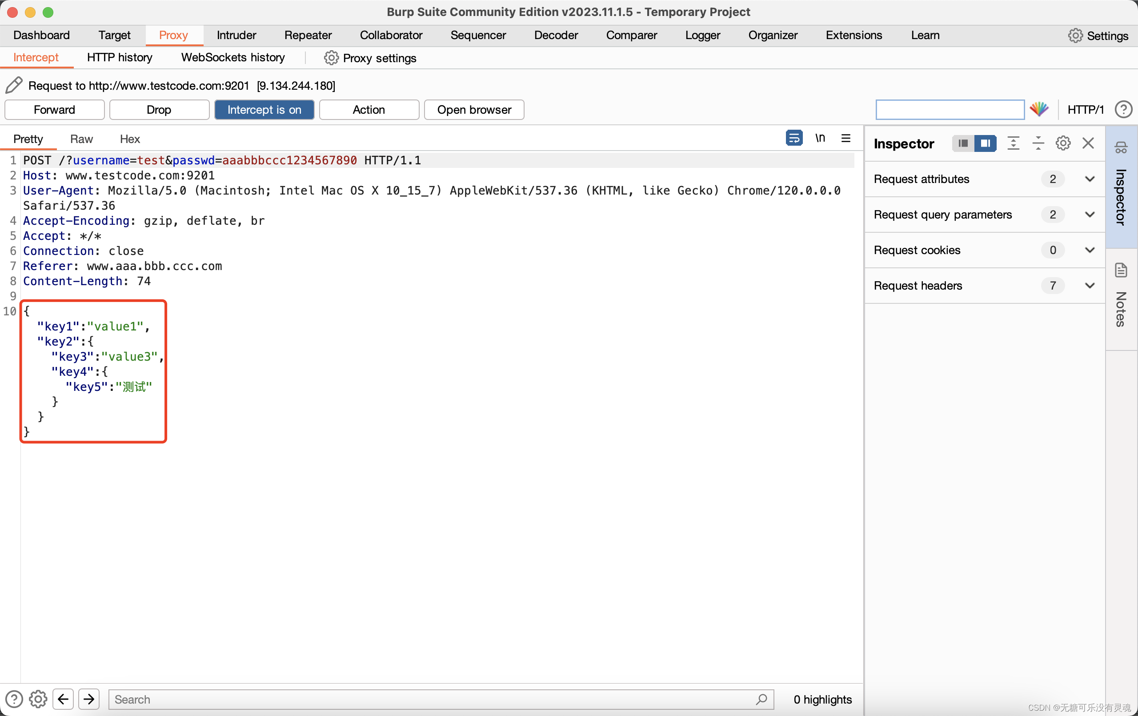
Task: Click the comment input field near HTTP/1
Action: [950, 110]
